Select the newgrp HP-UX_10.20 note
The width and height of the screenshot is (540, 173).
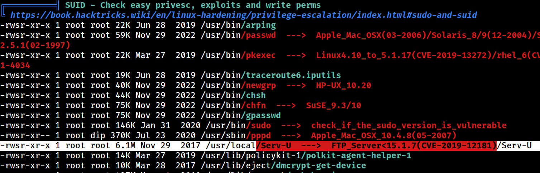pyautogui.click(x=343, y=85)
